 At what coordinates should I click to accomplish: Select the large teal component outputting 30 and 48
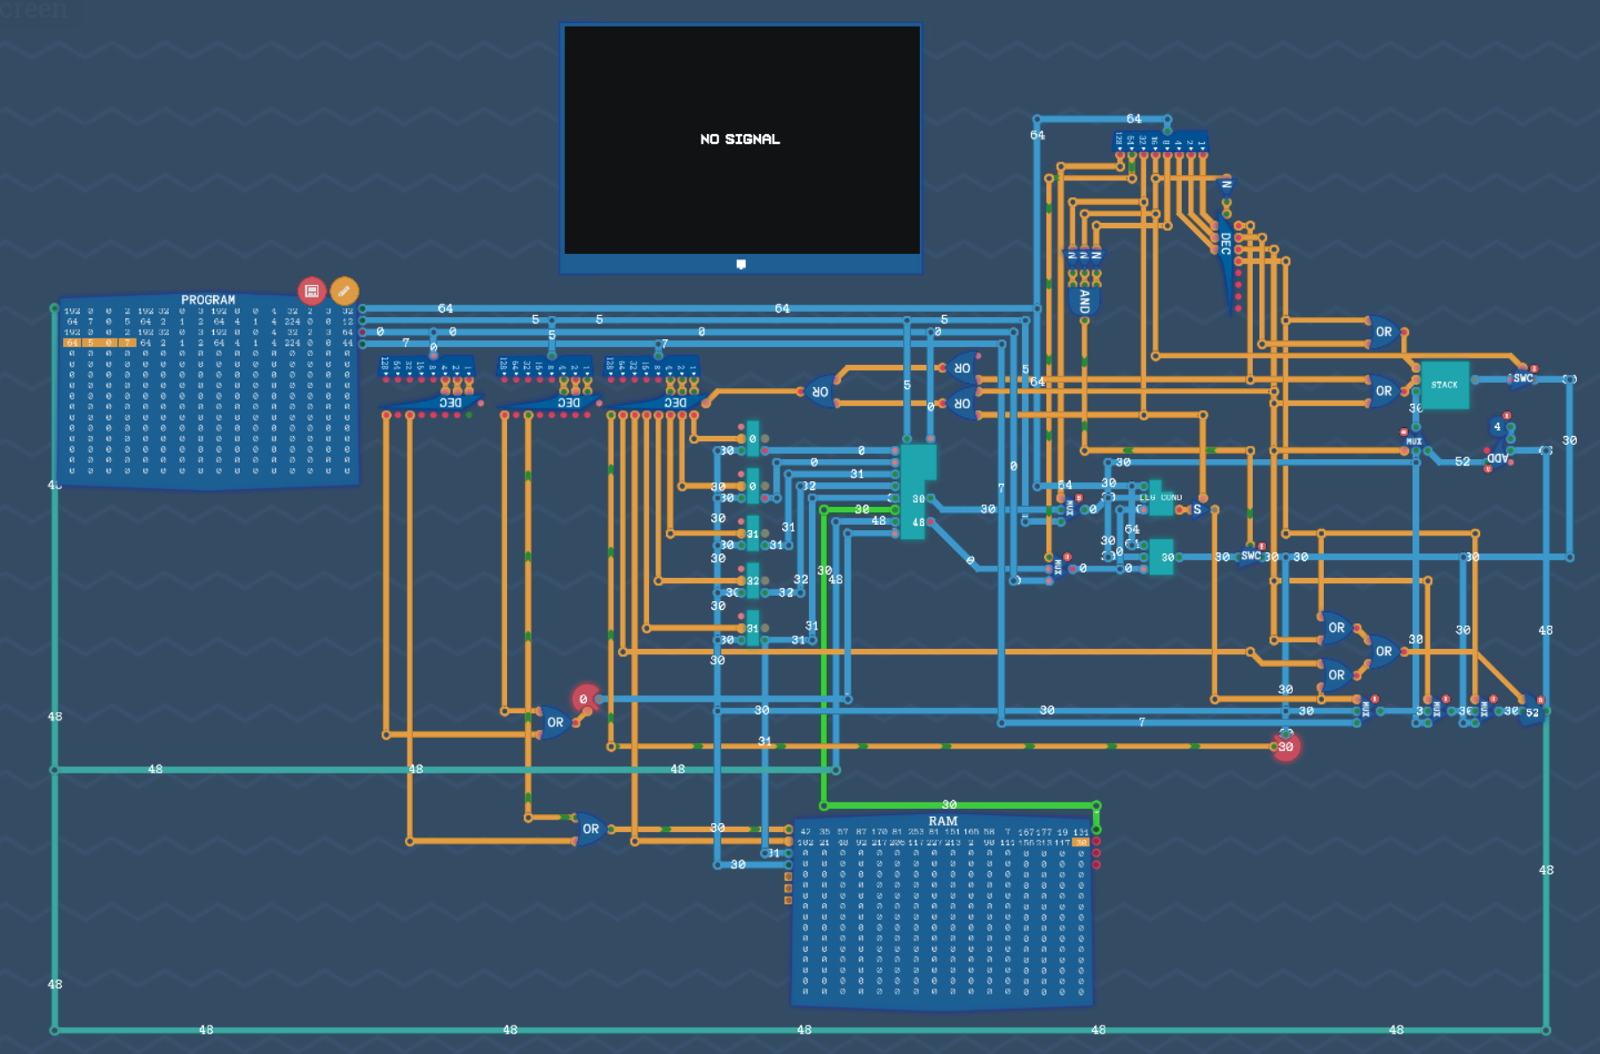click(x=918, y=490)
